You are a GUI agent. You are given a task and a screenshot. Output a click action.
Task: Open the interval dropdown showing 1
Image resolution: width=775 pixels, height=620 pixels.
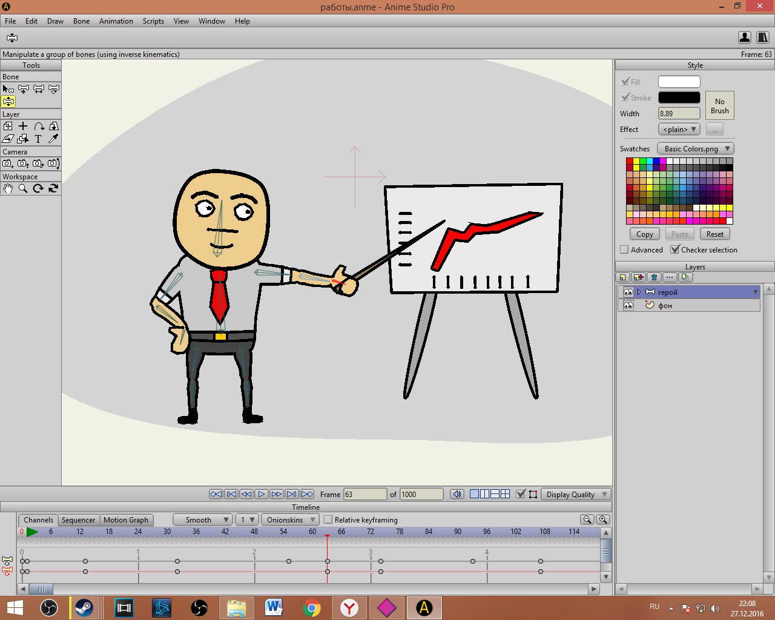247,519
